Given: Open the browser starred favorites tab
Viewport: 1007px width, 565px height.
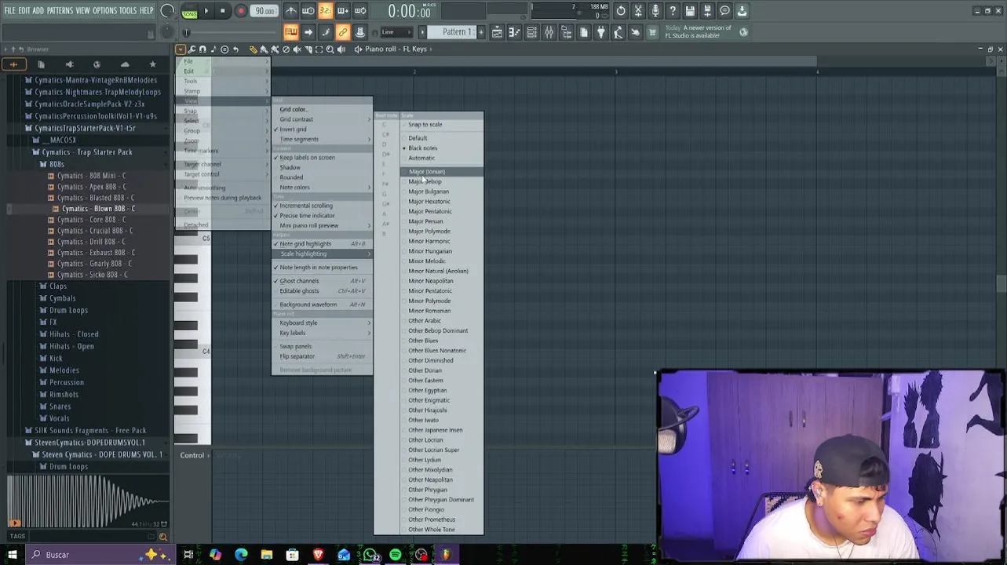Looking at the screenshot, I should click(x=152, y=64).
